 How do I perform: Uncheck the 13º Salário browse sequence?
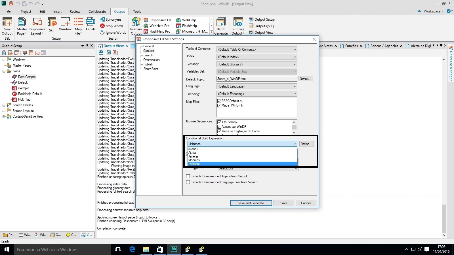pos(219,122)
